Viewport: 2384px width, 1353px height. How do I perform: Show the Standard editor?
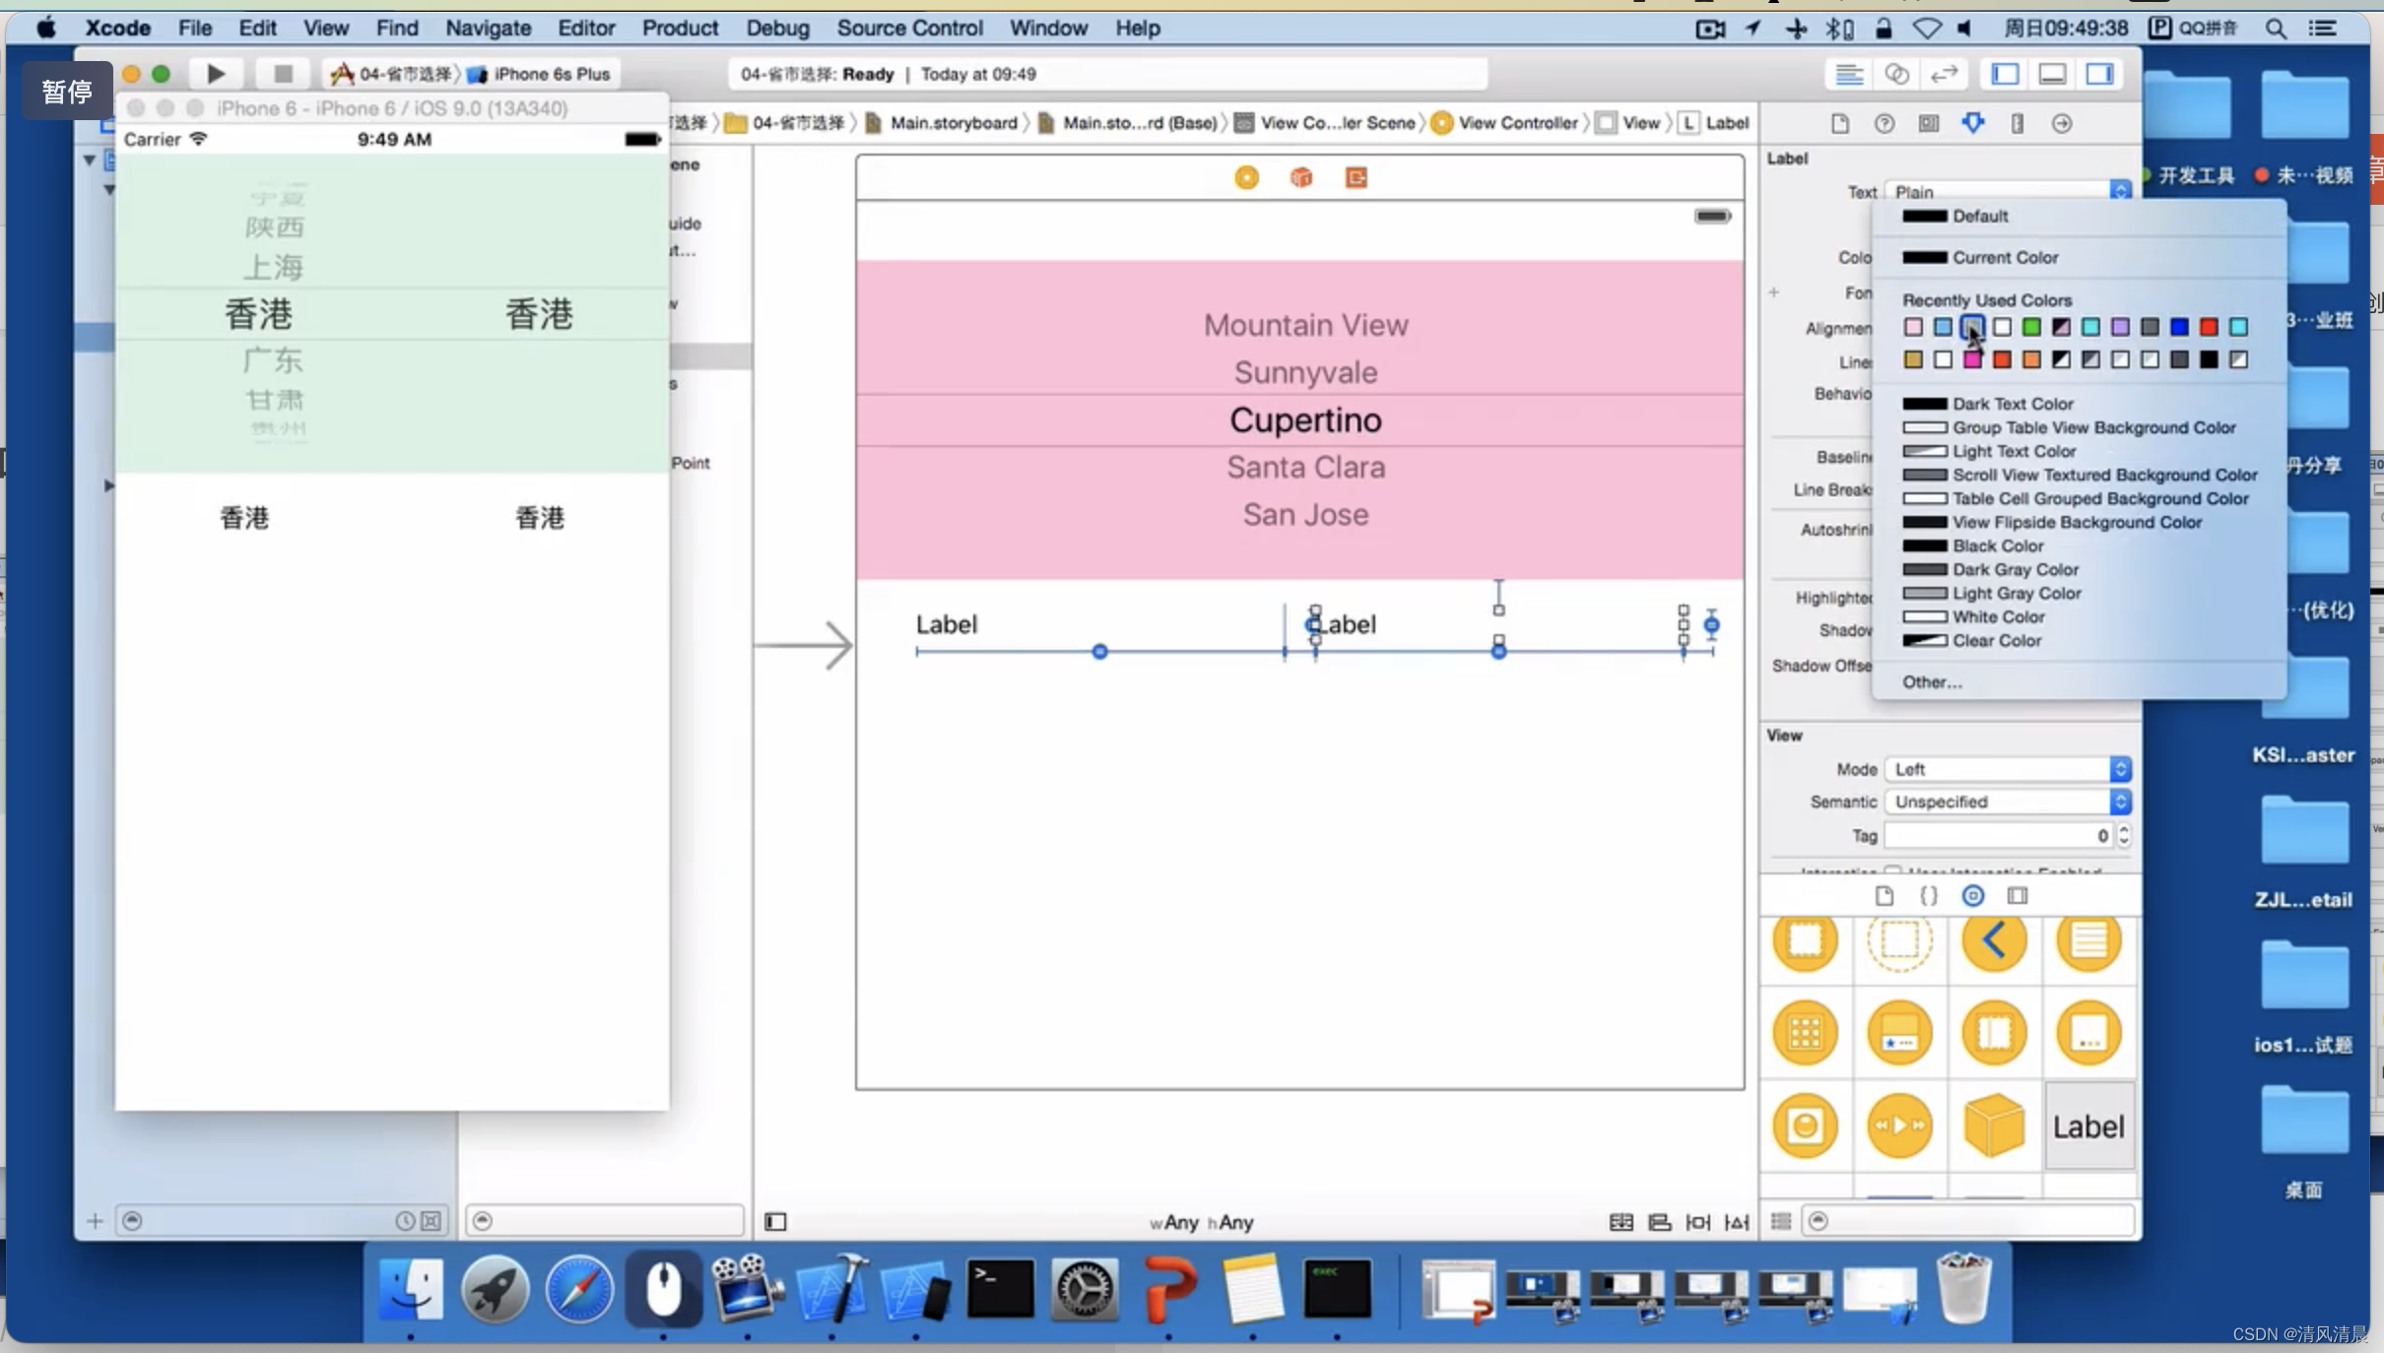(x=1849, y=74)
